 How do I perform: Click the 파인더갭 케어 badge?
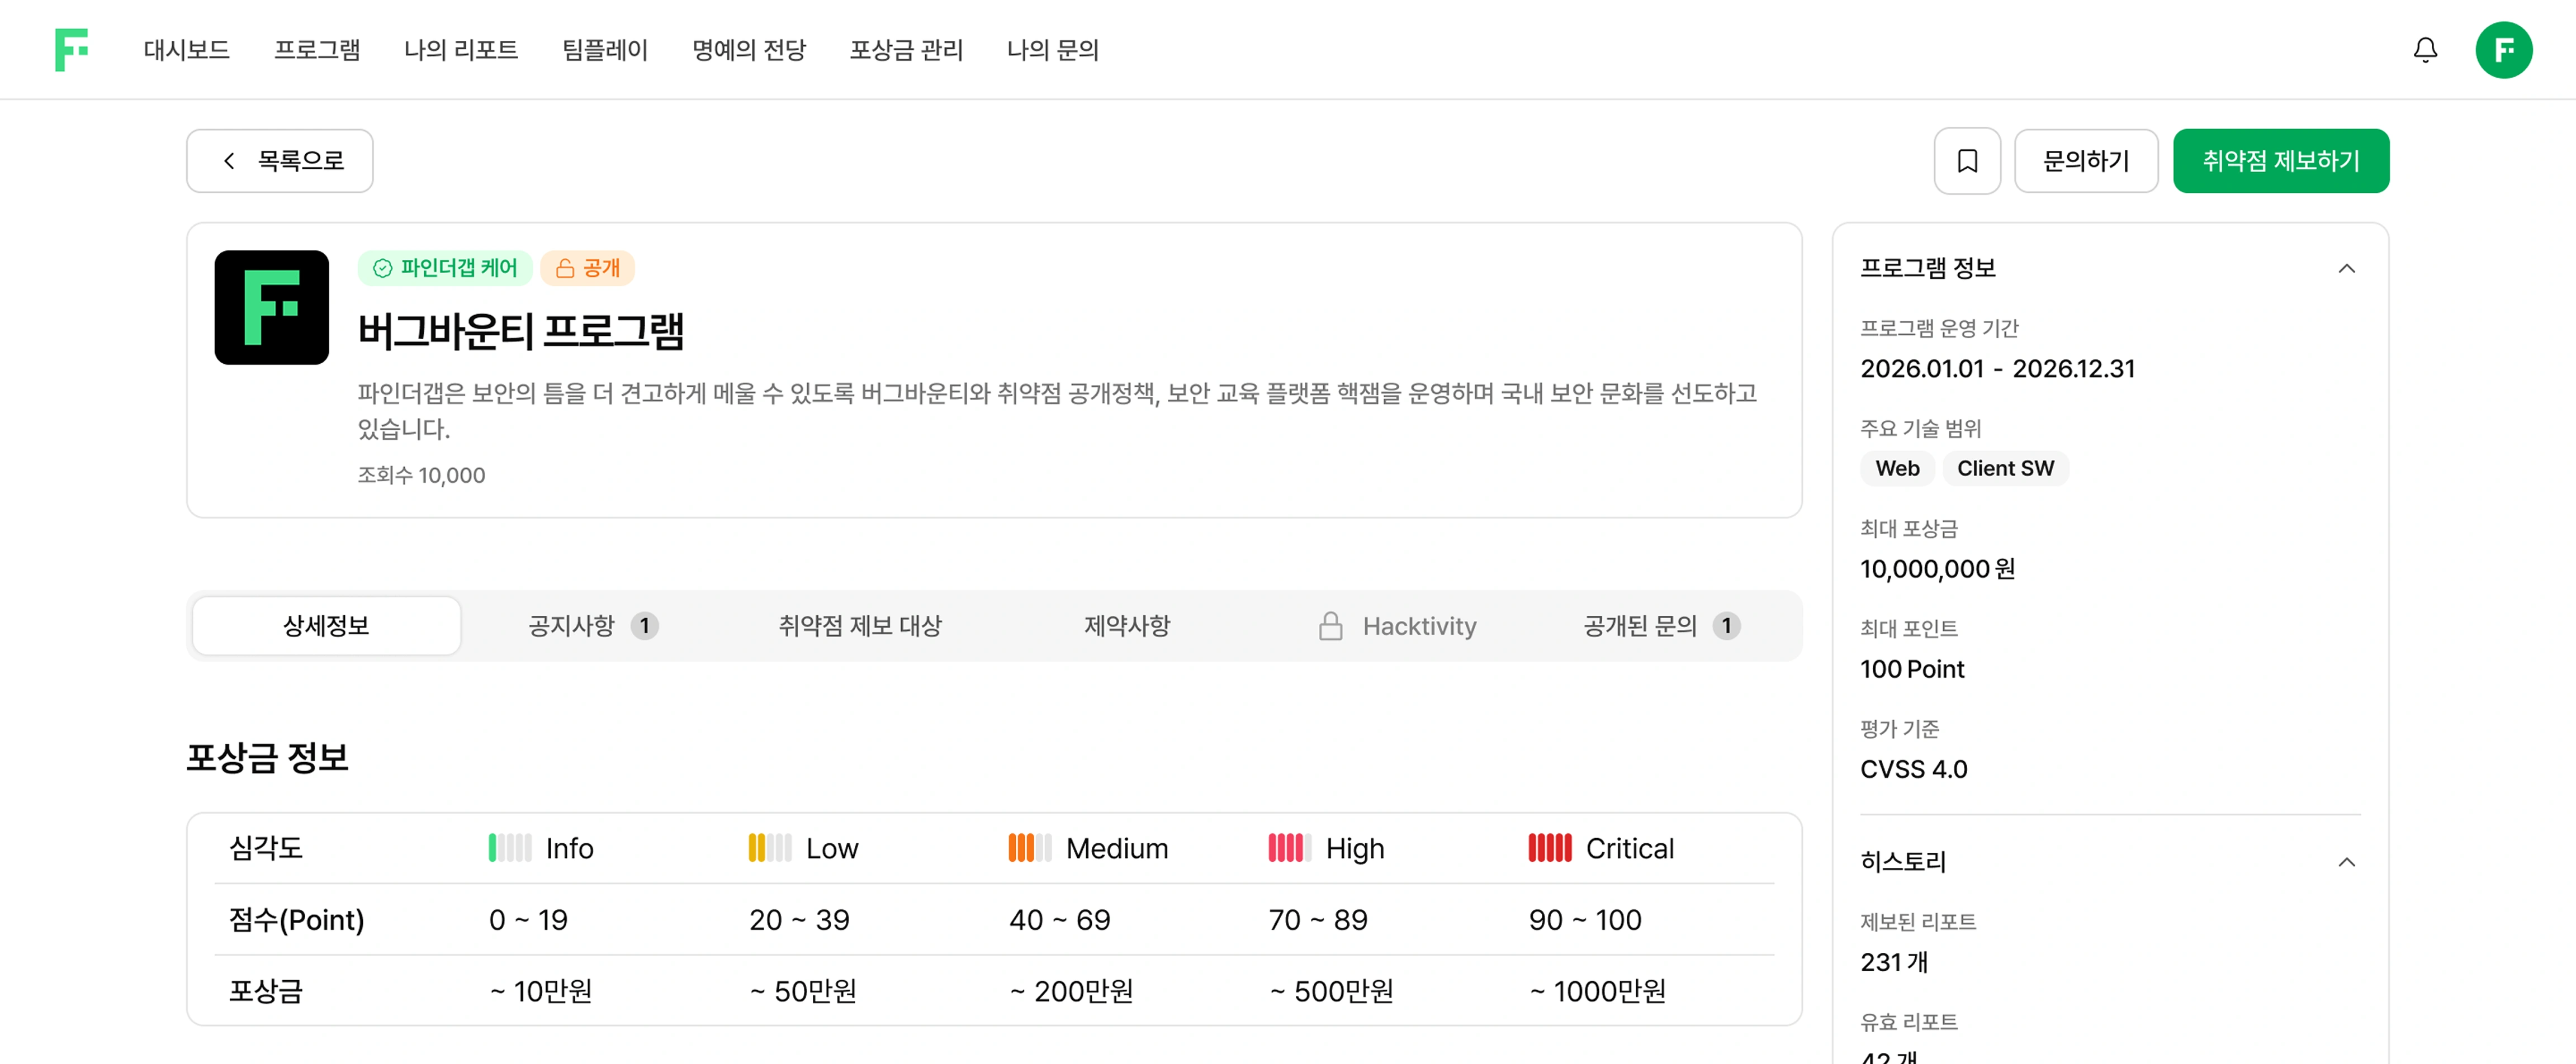click(445, 268)
